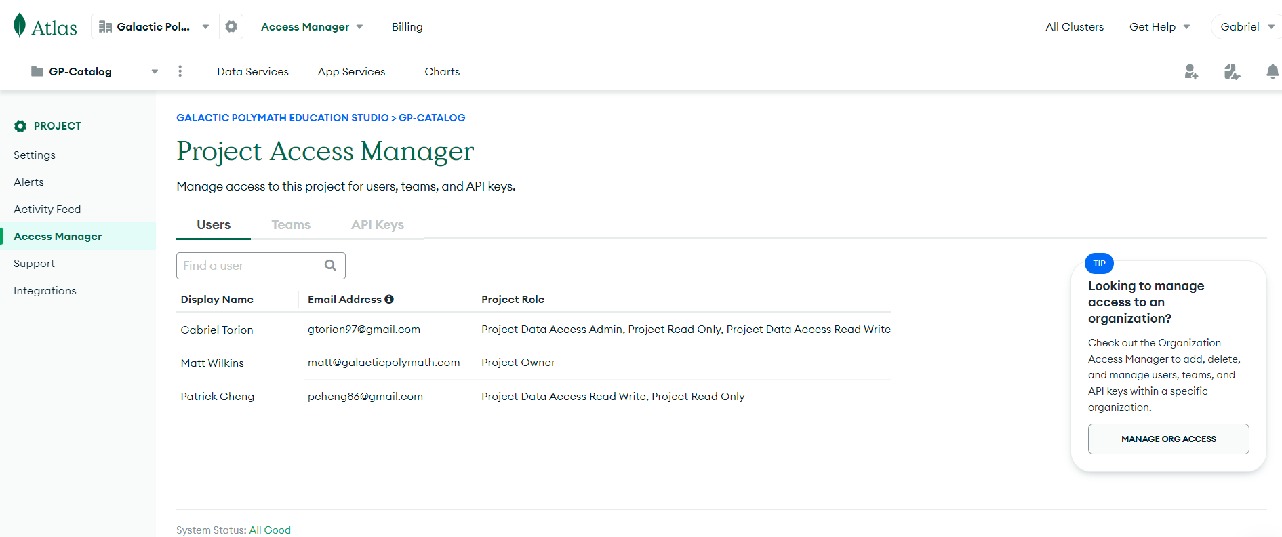Click the Project Role column header

click(x=513, y=299)
